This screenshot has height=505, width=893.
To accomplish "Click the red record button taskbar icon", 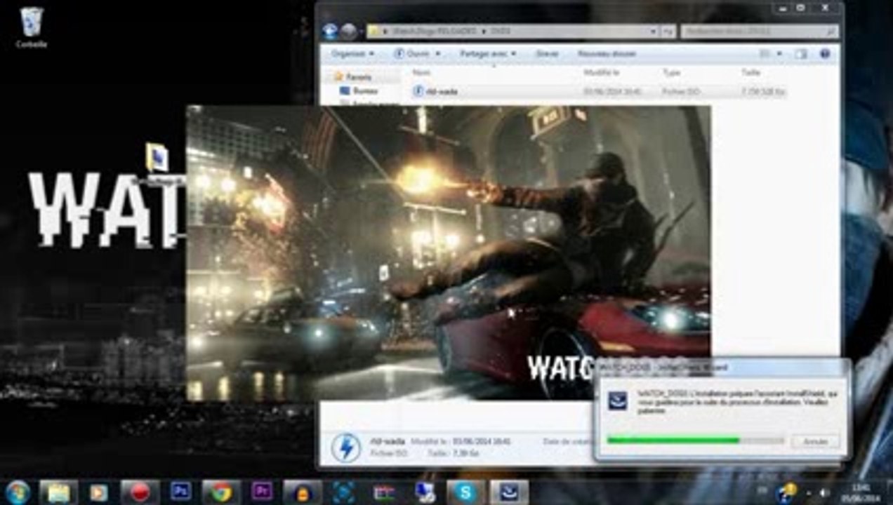I will pyautogui.click(x=140, y=492).
